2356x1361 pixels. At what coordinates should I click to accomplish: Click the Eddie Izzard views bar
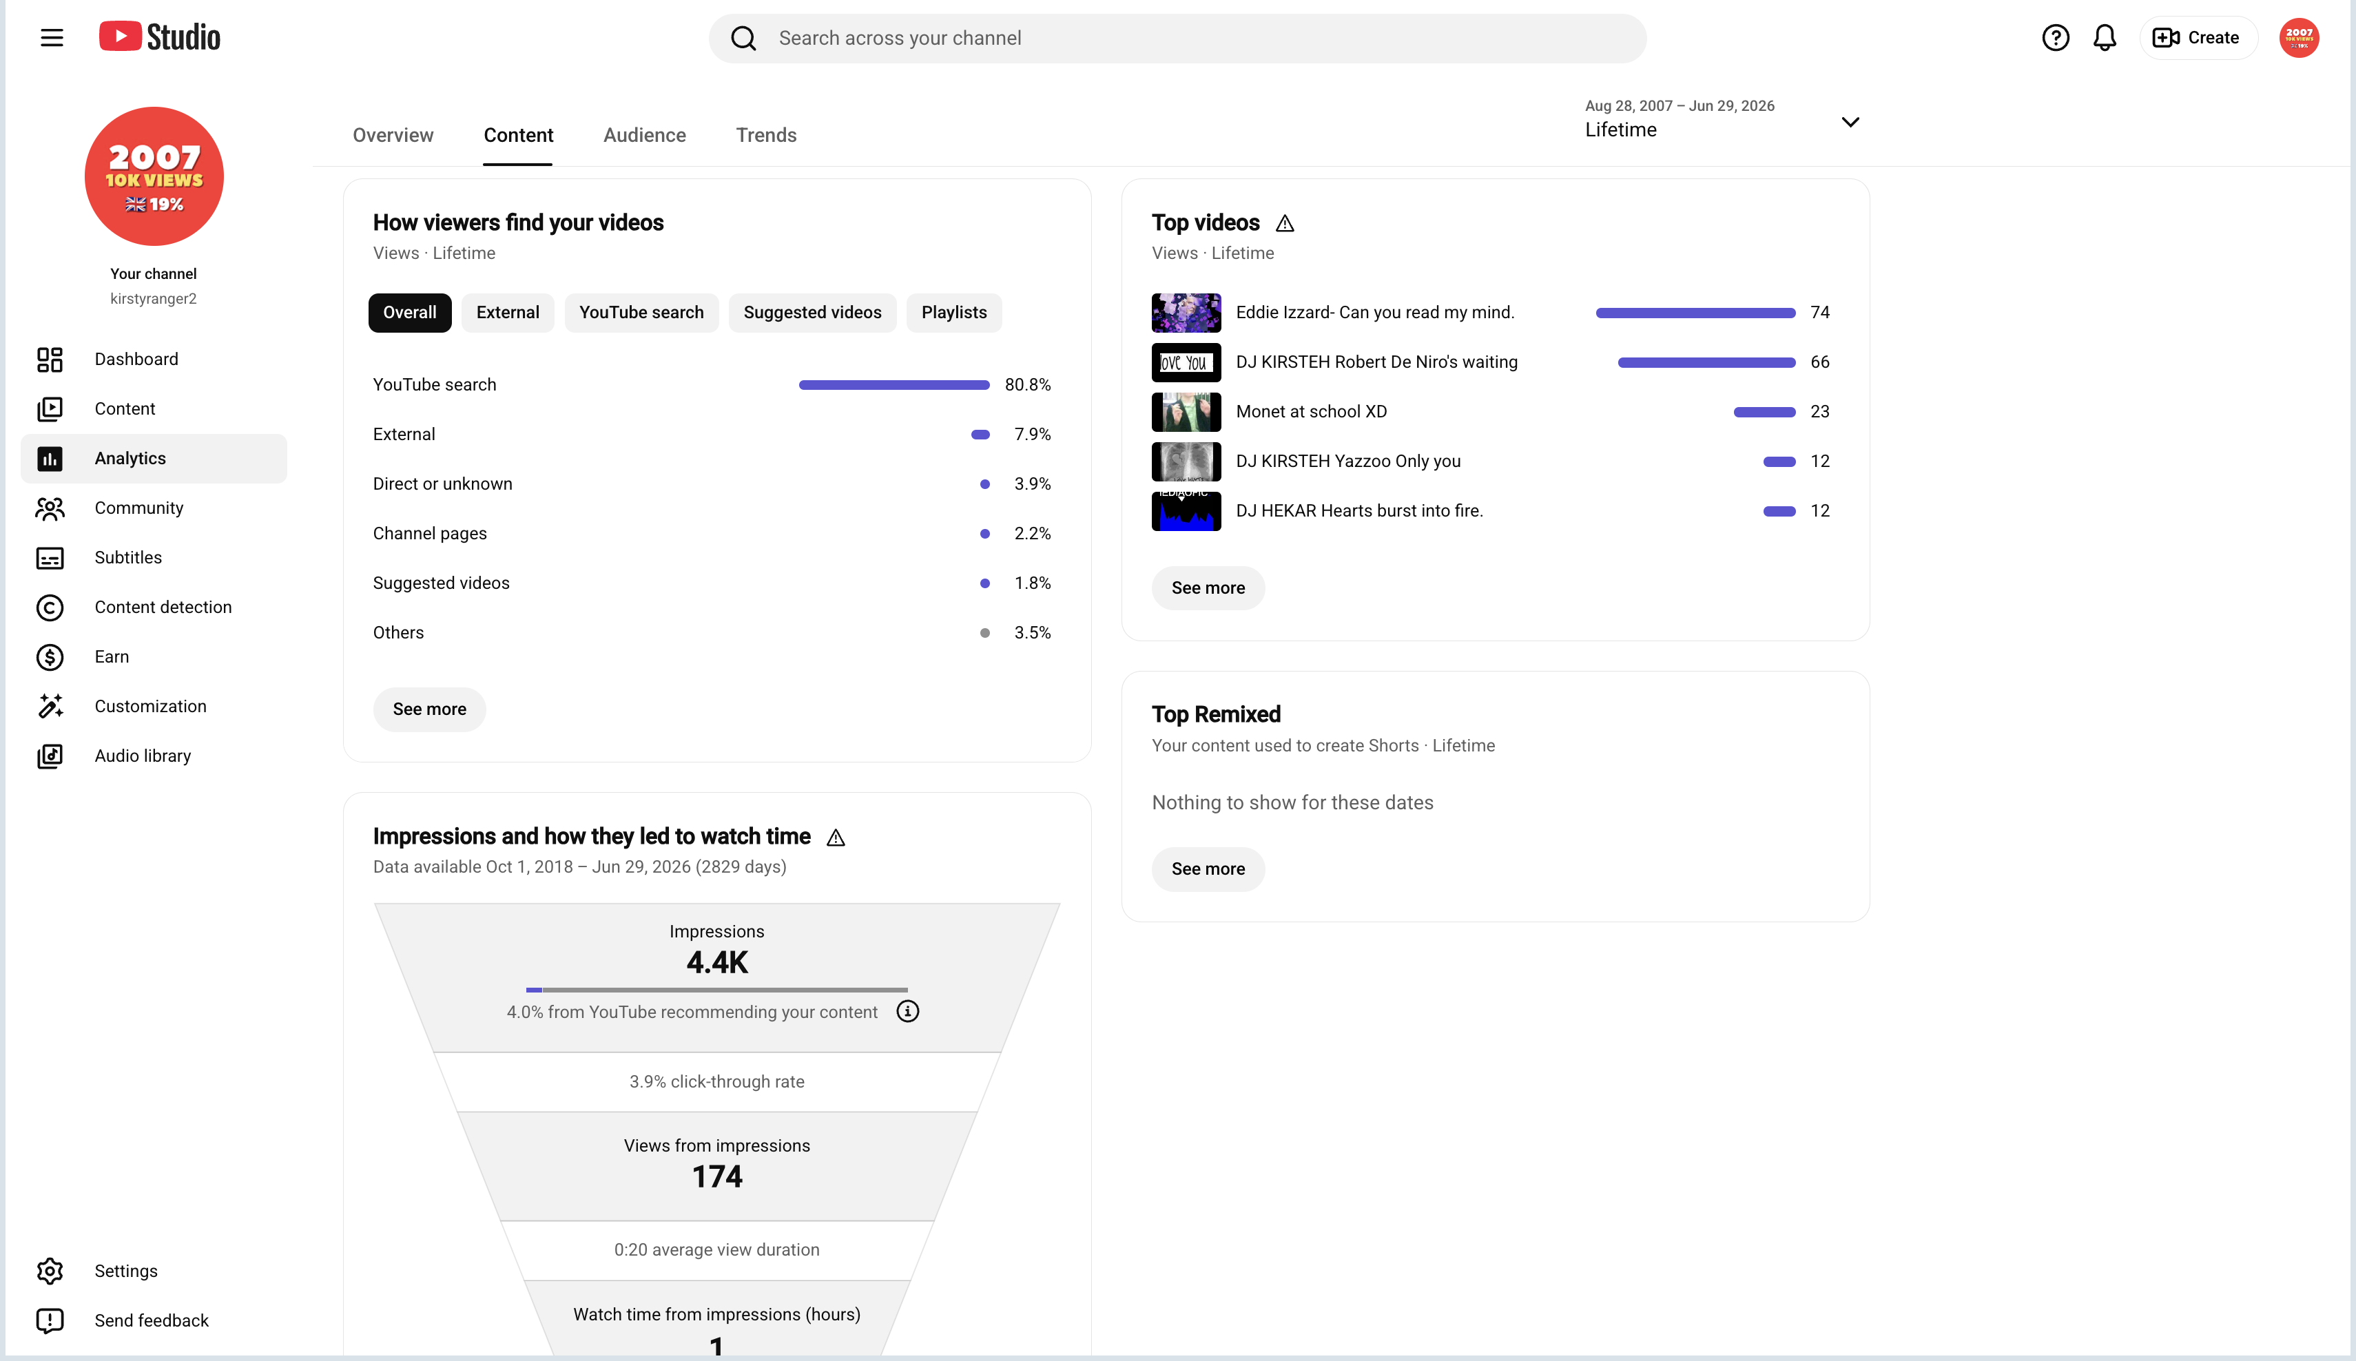click(1695, 313)
